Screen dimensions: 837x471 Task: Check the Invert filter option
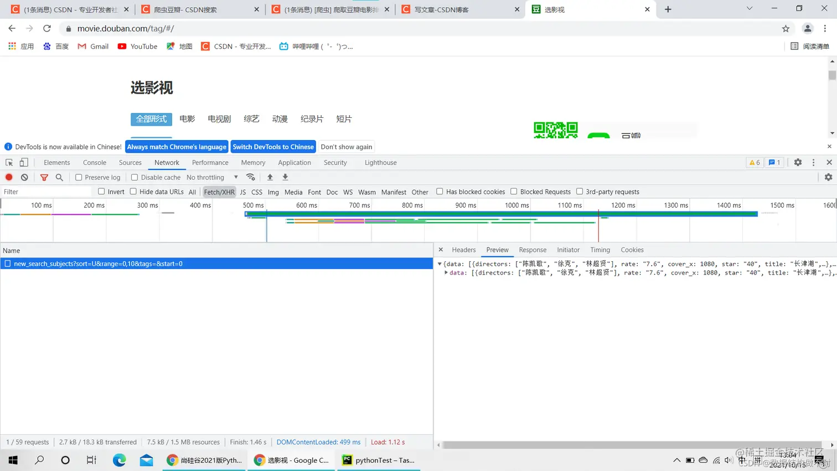(x=101, y=191)
